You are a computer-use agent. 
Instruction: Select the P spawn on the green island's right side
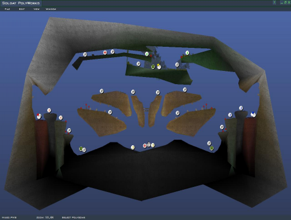[x=177, y=65]
